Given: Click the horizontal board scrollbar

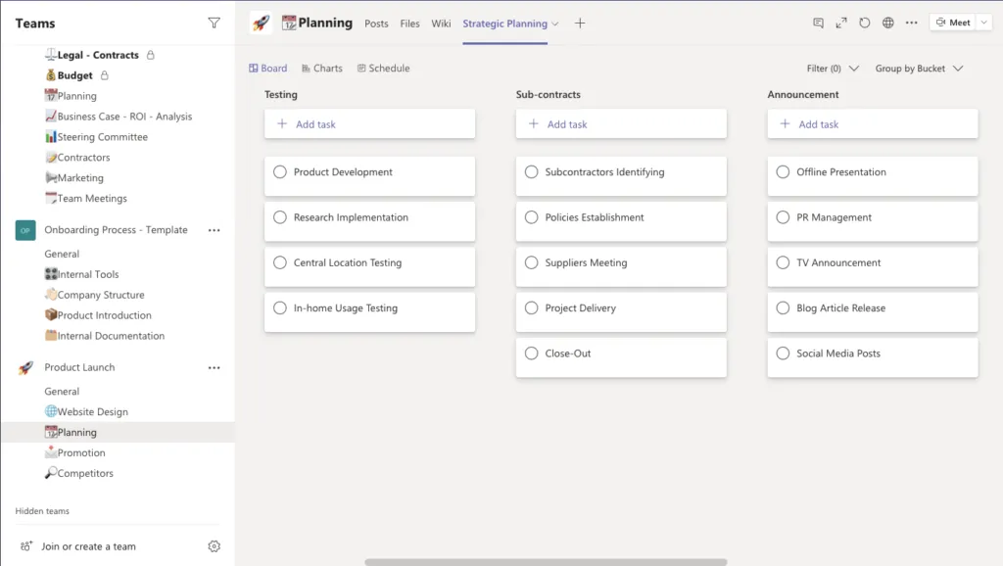Looking at the screenshot, I should pos(546,562).
